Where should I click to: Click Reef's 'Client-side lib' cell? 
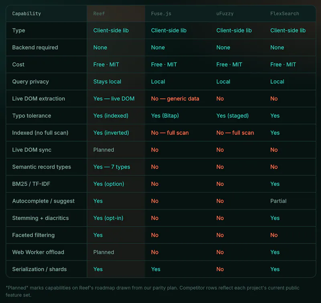point(111,31)
